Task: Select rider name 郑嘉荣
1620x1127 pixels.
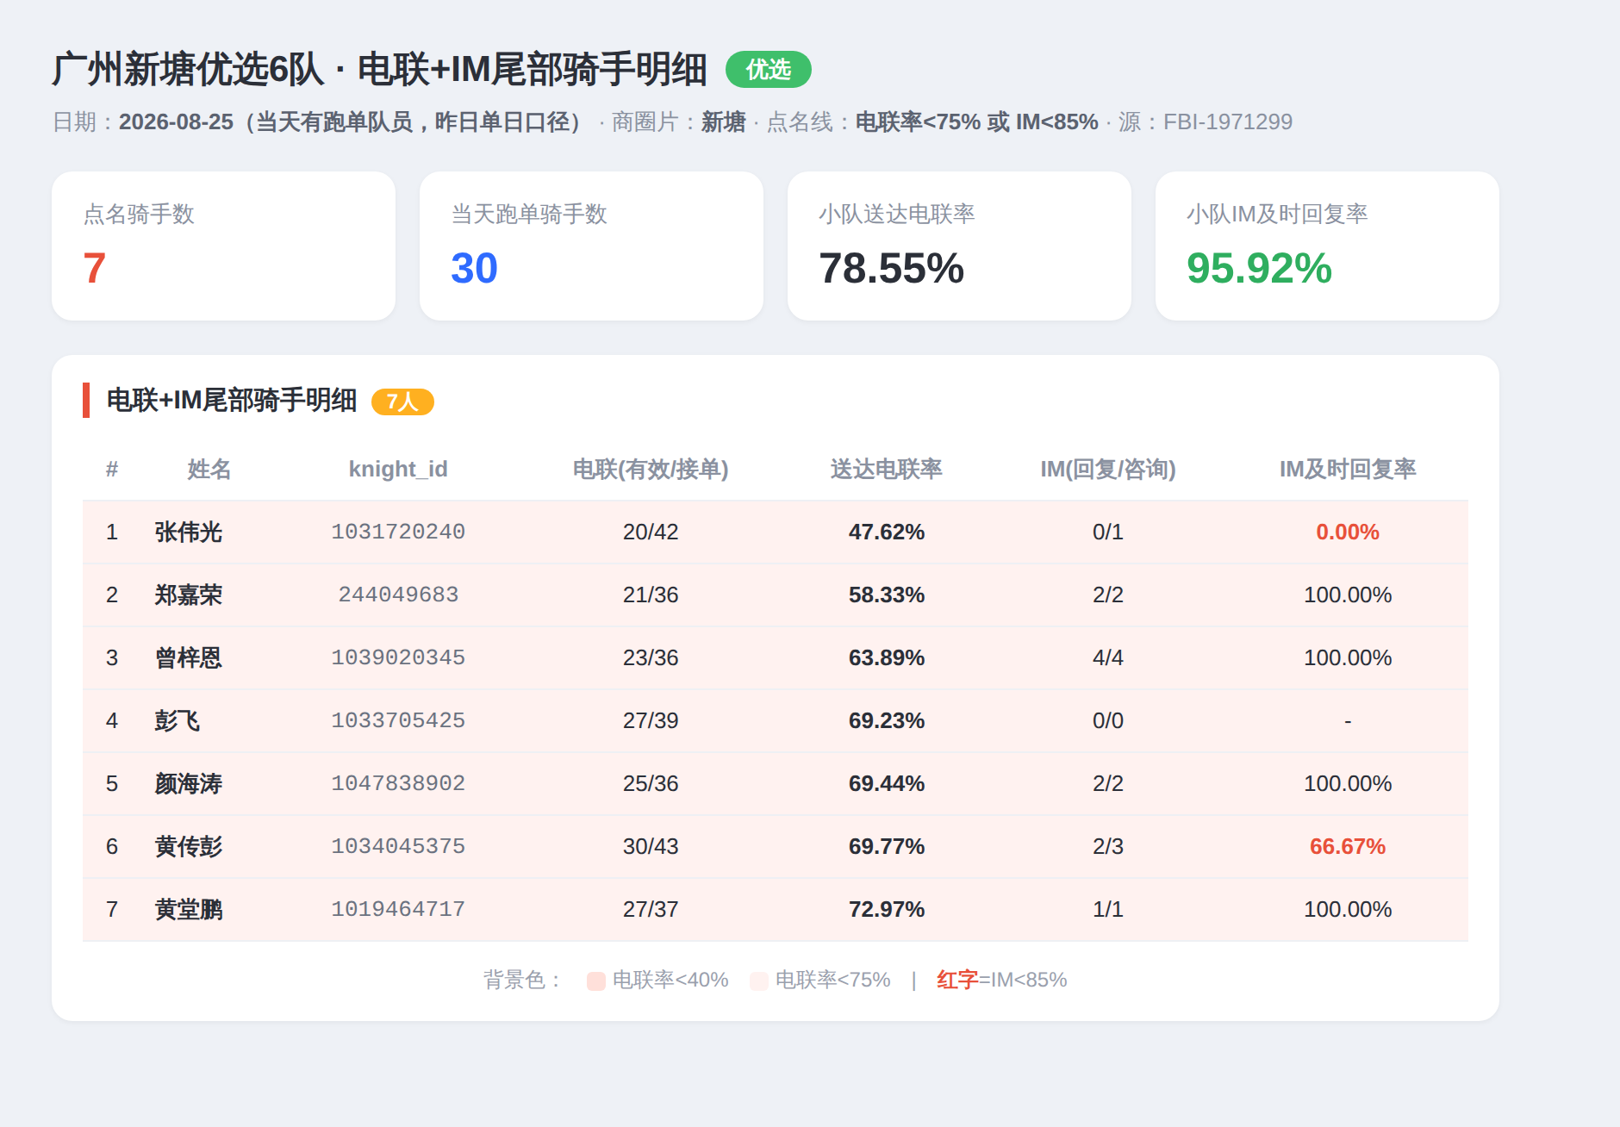Action: tap(189, 595)
